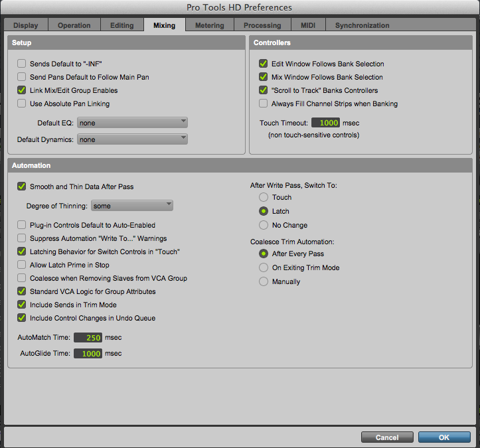Select Manually for Coalesce Trim Automation
The image size is (480, 448).
tap(264, 281)
